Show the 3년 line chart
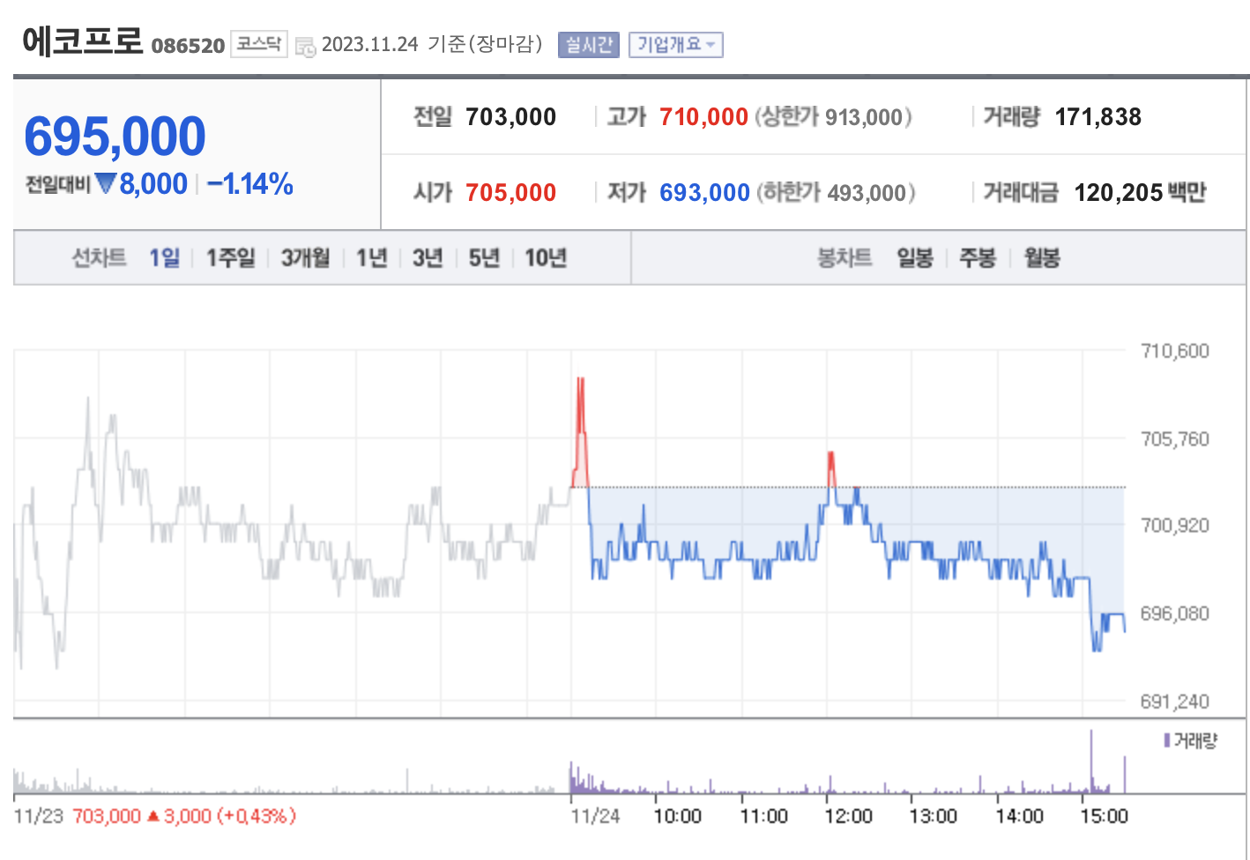This screenshot has height=860, width=1250. click(x=428, y=257)
